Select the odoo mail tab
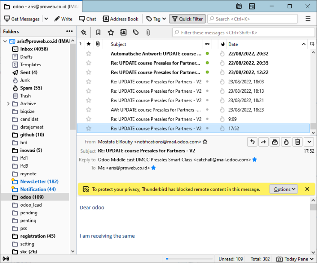The image size is (317, 263). coord(41,6)
